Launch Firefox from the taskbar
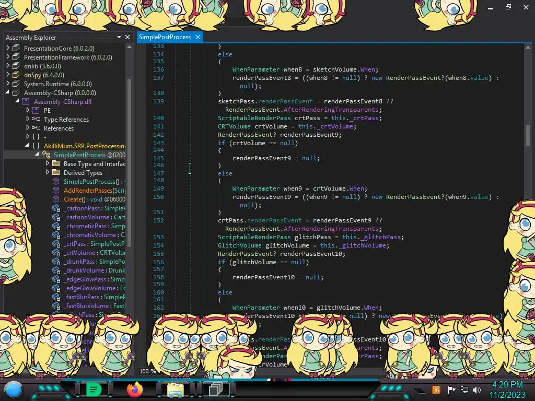535x401 pixels. click(x=134, y=390)
